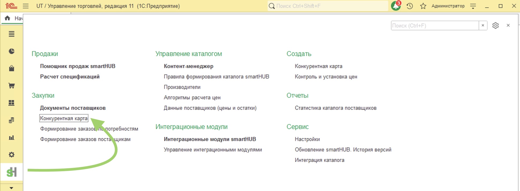
Task: Click the Сервис group heading
Action: (298, 127)
